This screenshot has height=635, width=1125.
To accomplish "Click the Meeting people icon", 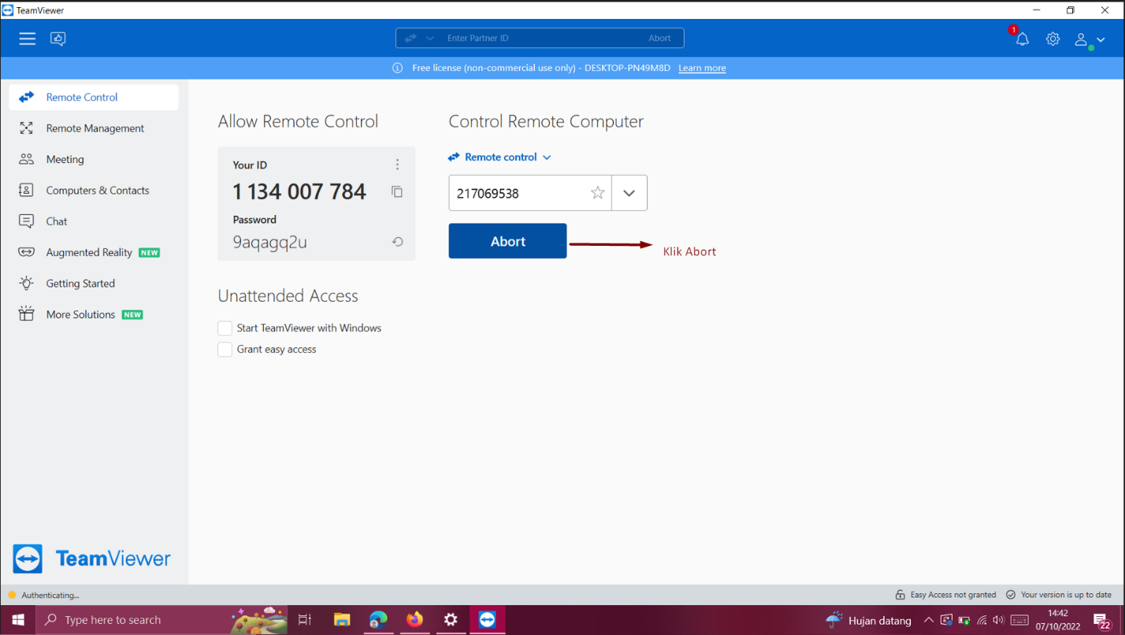I will tap(27, 159).
